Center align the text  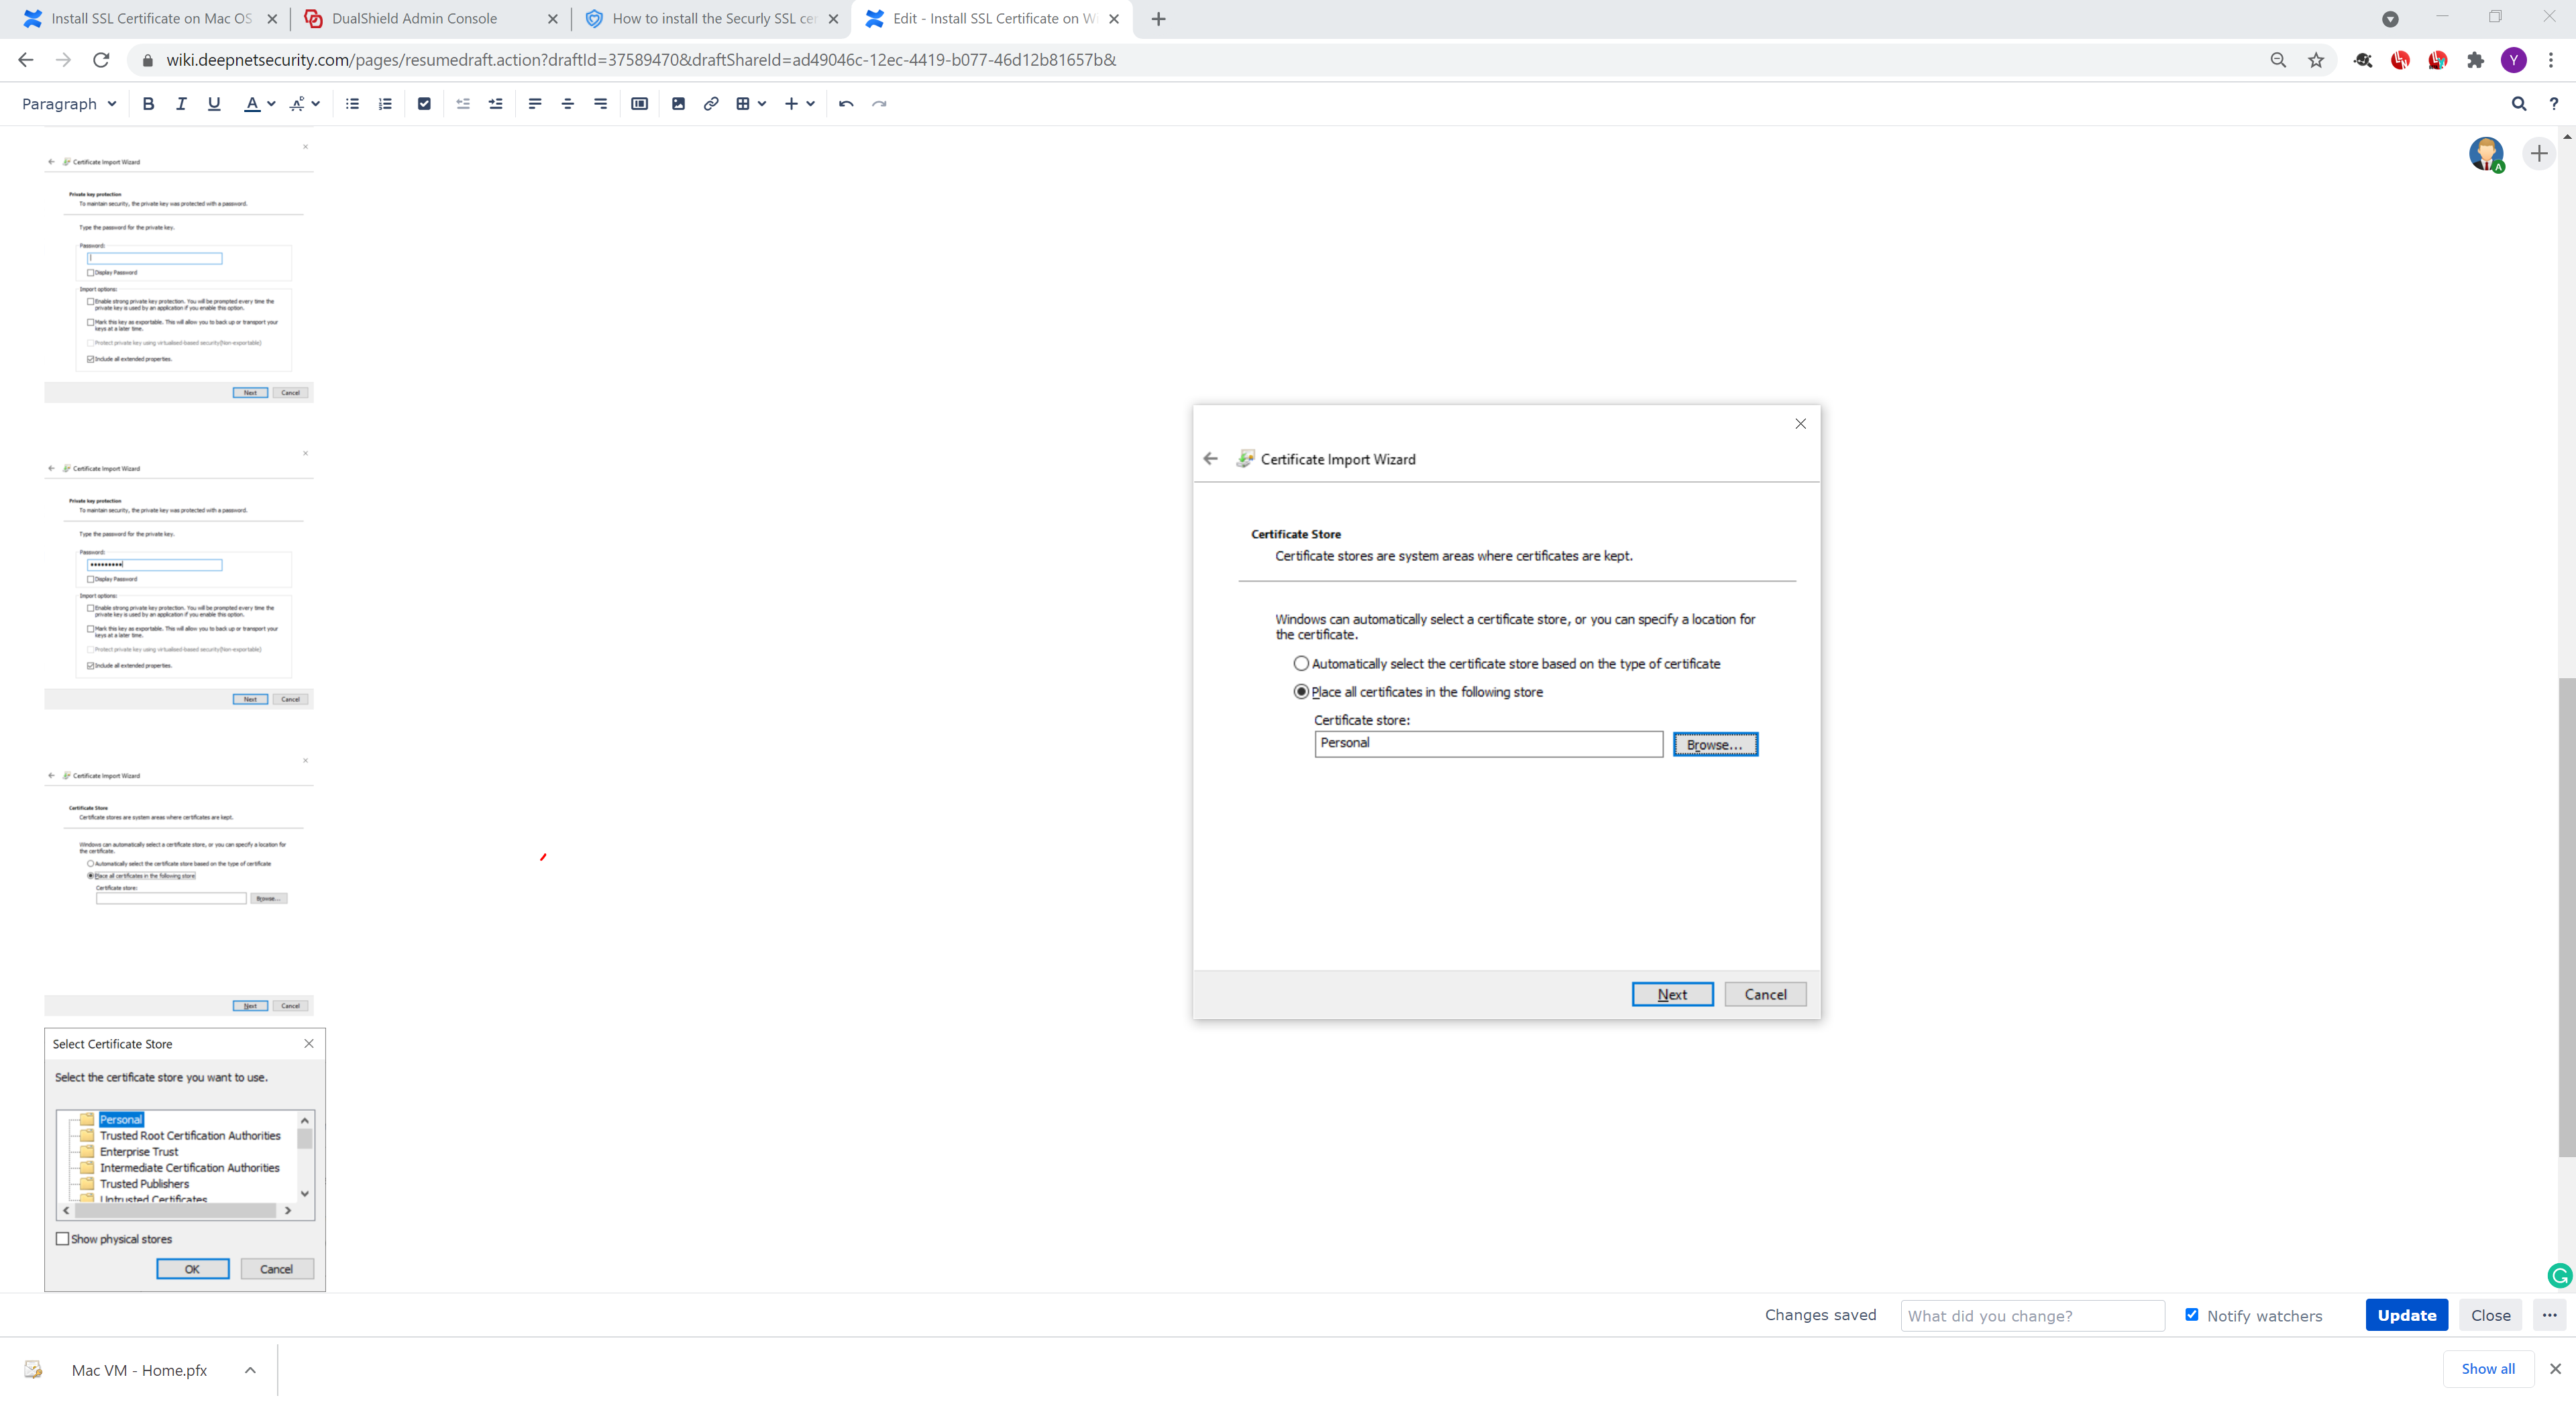(567, 104)
